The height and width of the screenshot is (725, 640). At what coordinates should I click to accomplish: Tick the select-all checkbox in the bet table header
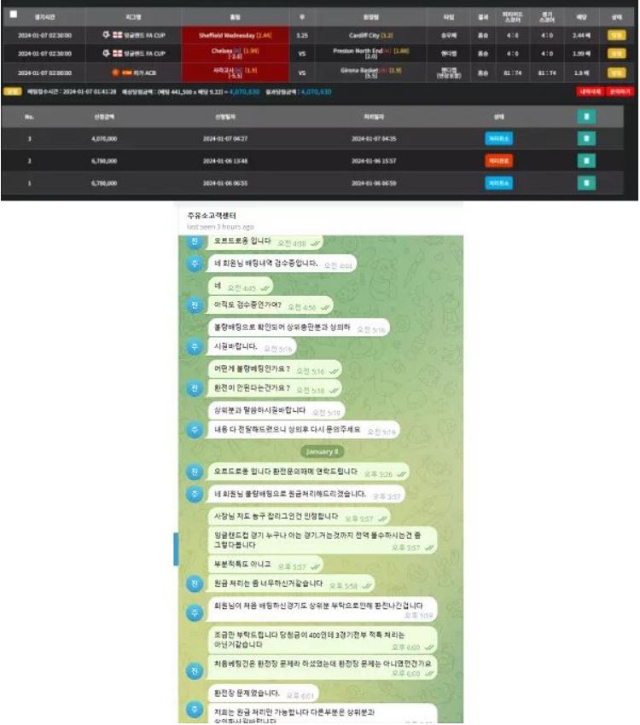(x=14, y=14)
